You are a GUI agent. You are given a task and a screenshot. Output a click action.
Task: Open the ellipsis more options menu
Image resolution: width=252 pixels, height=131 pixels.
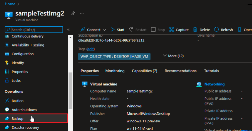tap(82, 13)
